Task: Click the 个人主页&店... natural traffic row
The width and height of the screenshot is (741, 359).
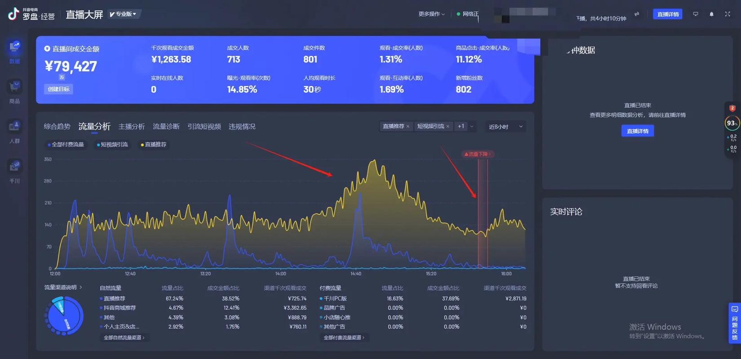Action: coord(203,327)
